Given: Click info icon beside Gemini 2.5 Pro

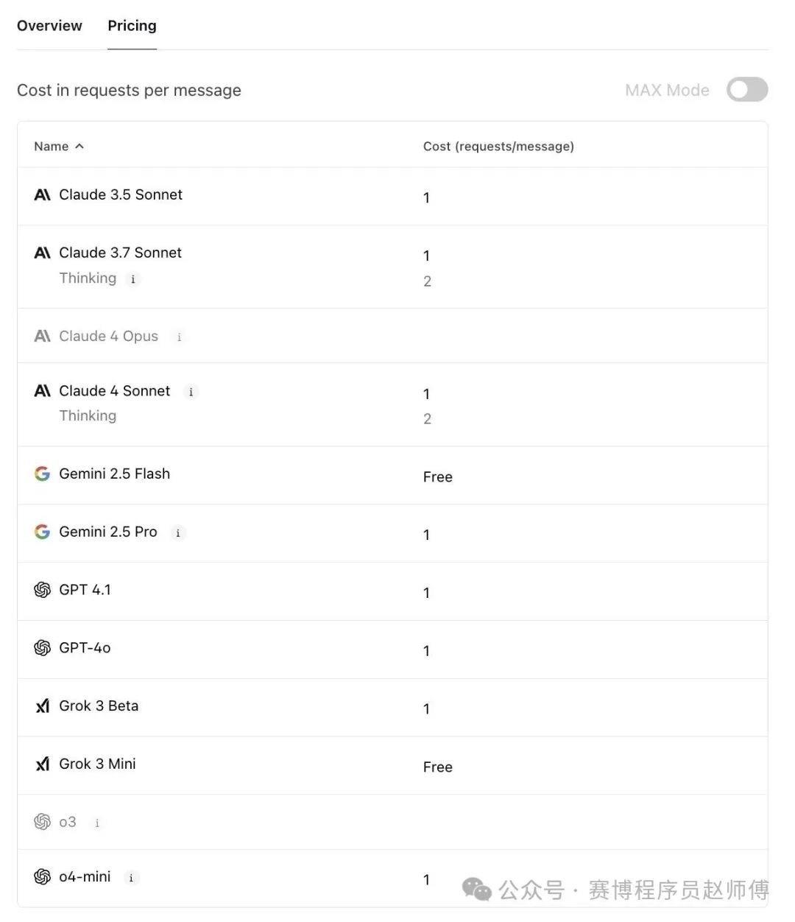Looking at the screenshot, I should 177,533.
